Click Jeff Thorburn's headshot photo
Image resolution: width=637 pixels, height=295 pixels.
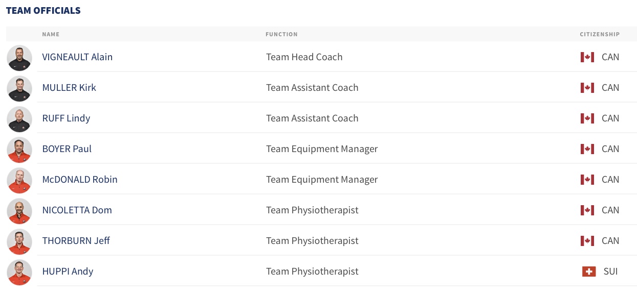click(19, 241)
